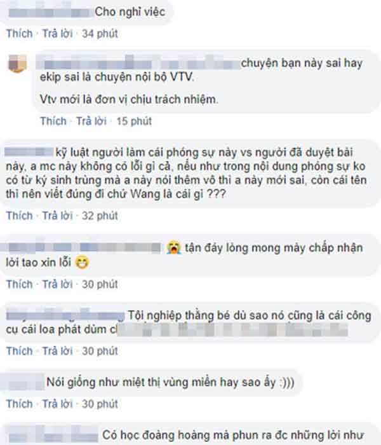Reply to the comment posted 32 phút ago
This screenshot has width=381, height=445.
(x=58, y=216)
